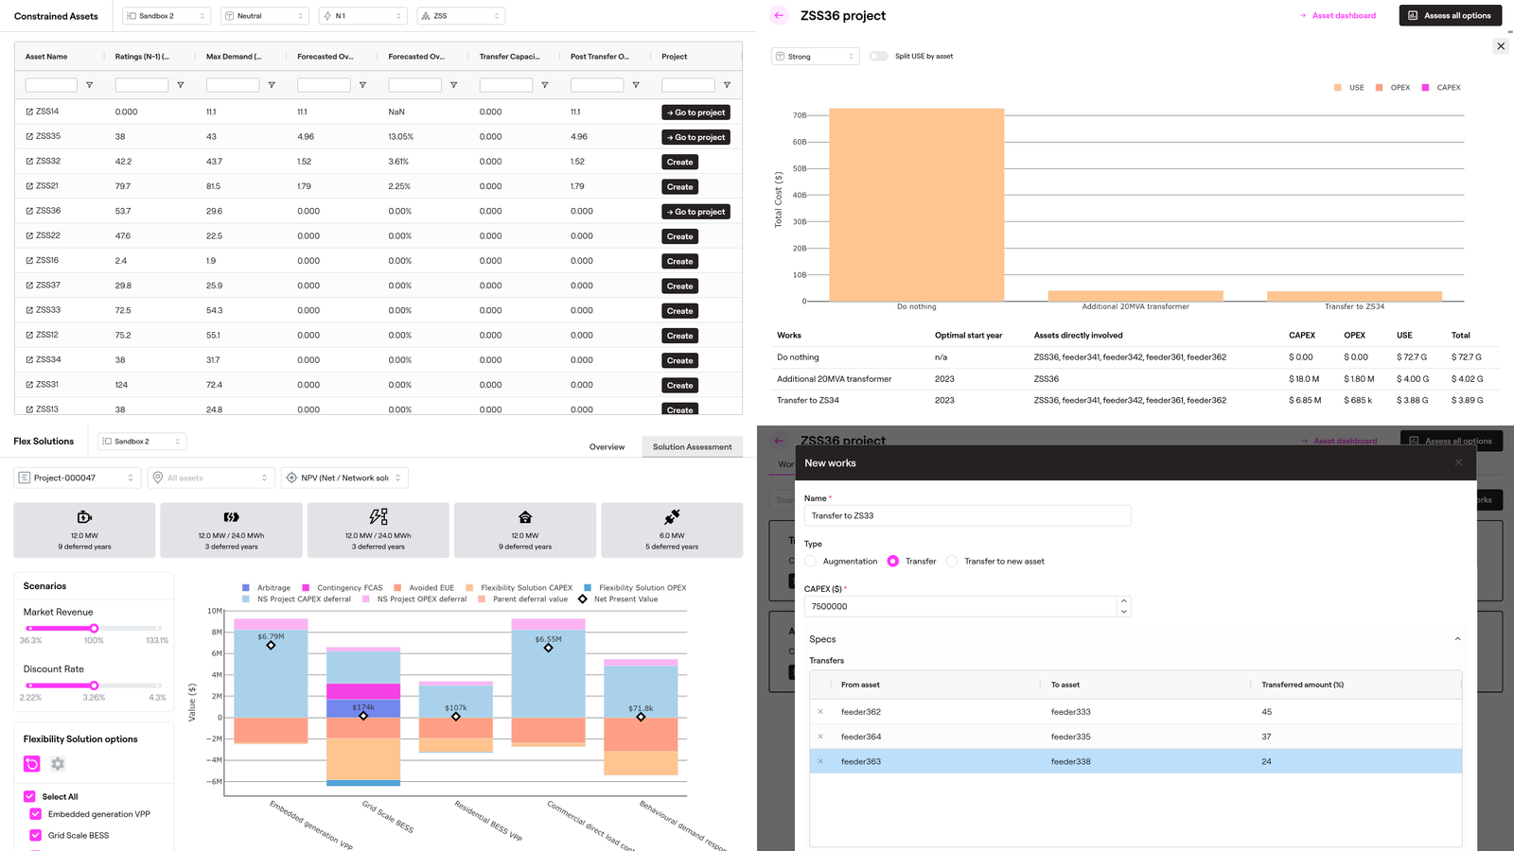Switch to the Solution Assessment tab
1514x851 pixels.
click(x=692, y=447)
